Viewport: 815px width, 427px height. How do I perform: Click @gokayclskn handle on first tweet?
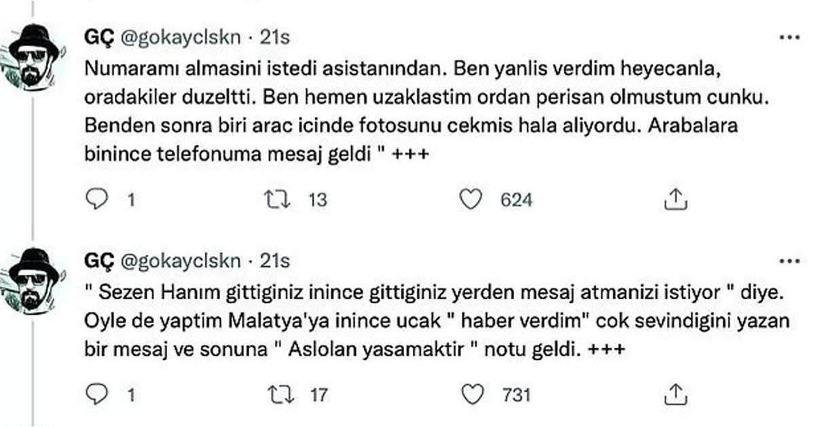tap(181, 38)
